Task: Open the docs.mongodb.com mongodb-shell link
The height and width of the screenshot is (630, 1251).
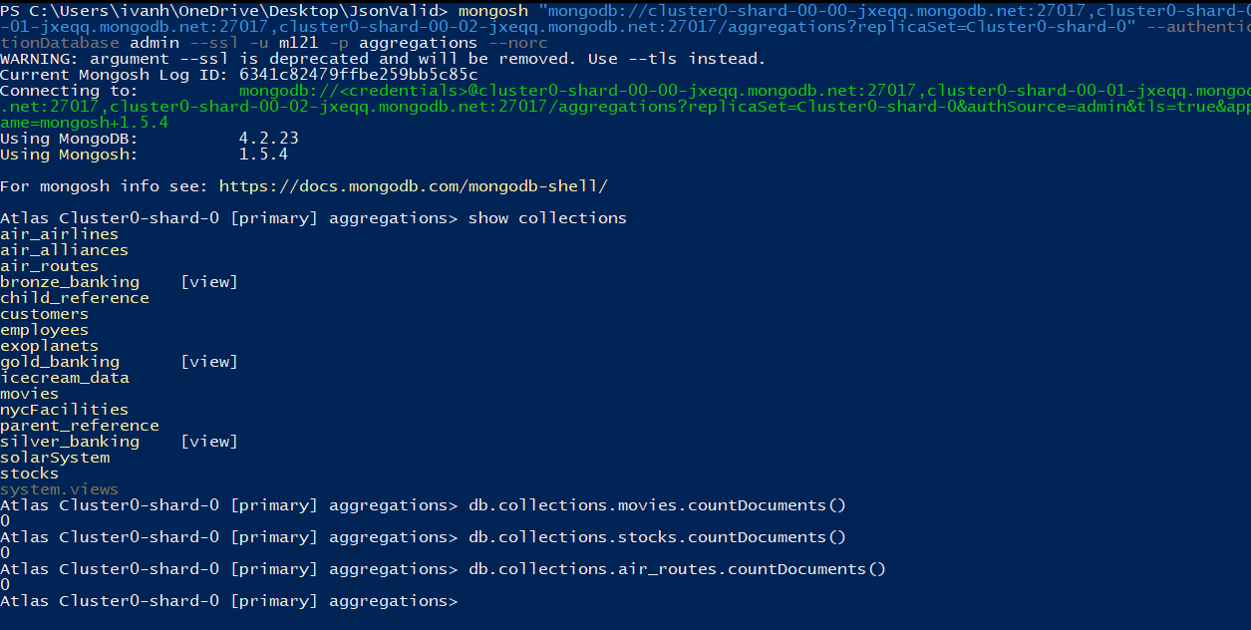Action: click(x=413, y=186)
